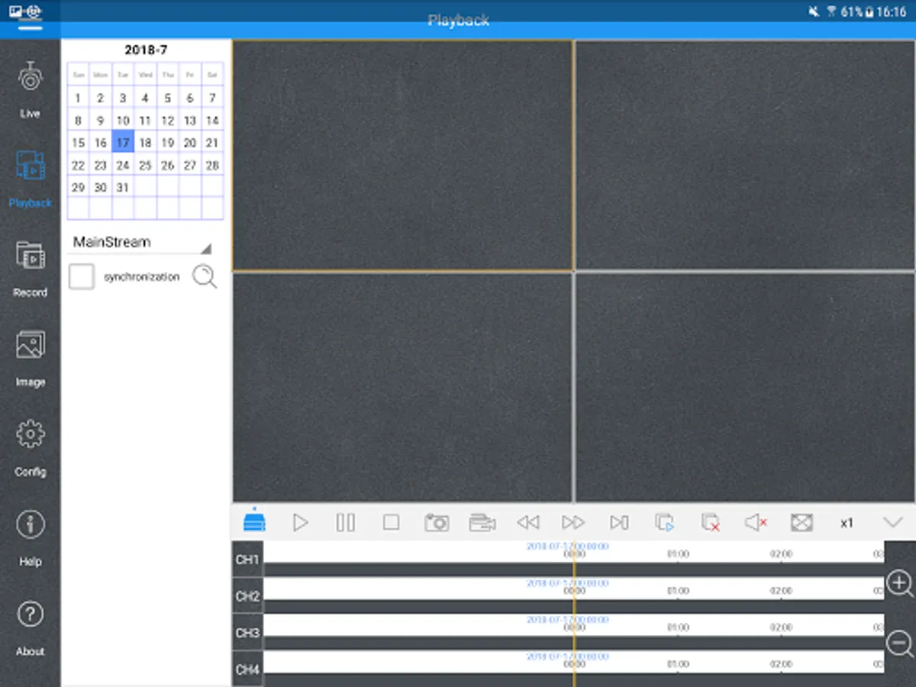Toggle the muted speaker icon
916x687 pixels.
pyautogui.click(x=756, y=523)
